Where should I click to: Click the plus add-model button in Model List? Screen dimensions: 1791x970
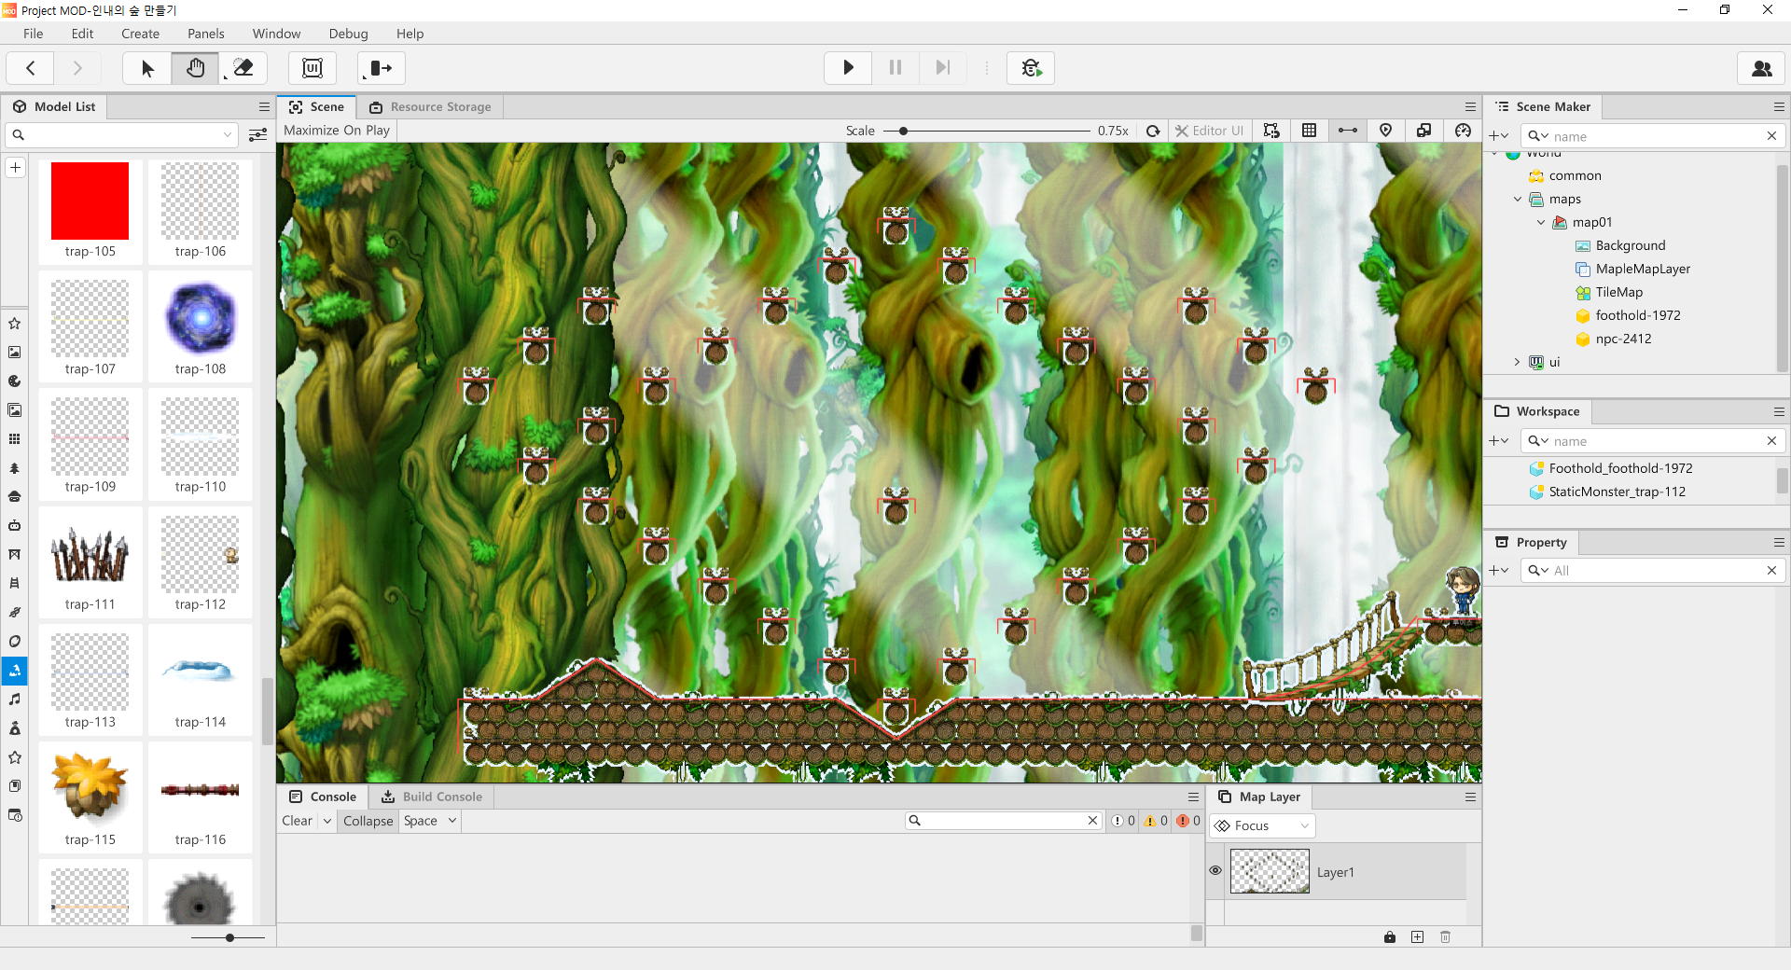(x=16, y=168)
